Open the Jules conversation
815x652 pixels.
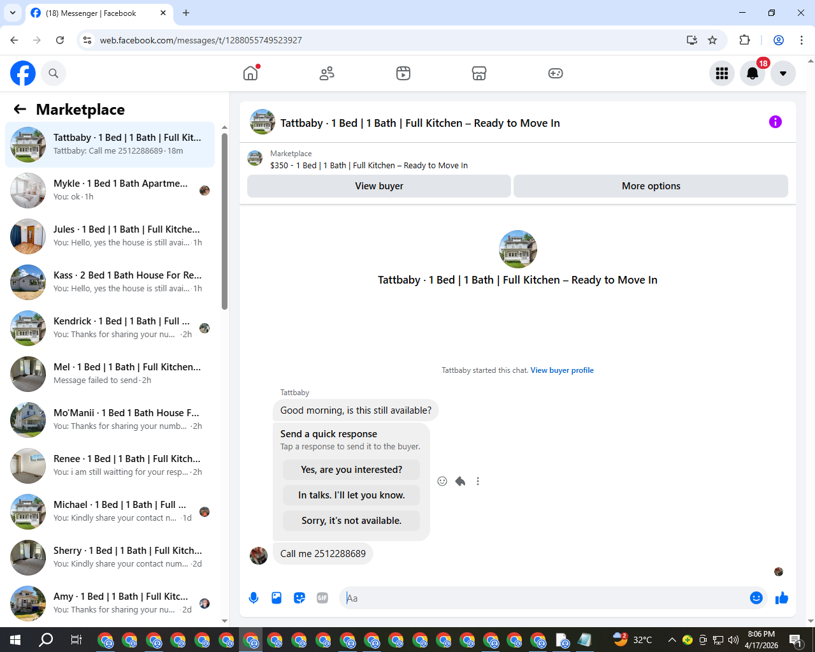pos(110,236)
